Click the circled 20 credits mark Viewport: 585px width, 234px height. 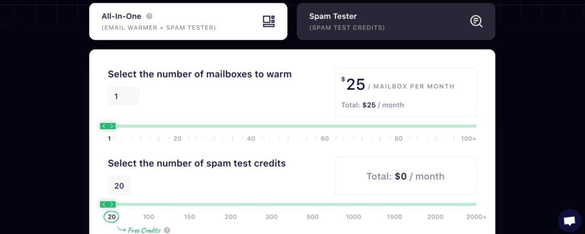point(111,217)
